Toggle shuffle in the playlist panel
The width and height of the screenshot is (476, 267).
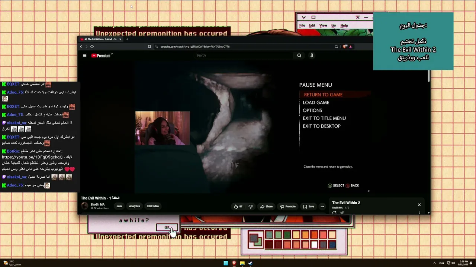[342, 213]
